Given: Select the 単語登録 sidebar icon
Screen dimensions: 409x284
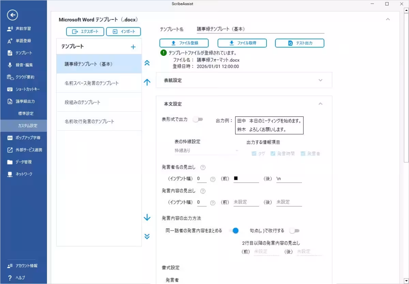Looking at the screenshot, I should click(x=20, y=41).
